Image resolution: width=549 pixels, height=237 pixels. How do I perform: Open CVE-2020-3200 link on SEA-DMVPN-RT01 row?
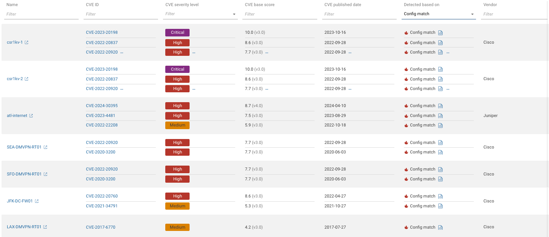(x=100, y=152)
